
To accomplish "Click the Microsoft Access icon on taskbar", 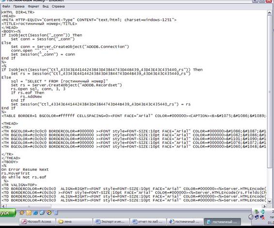I will point(24,222).
